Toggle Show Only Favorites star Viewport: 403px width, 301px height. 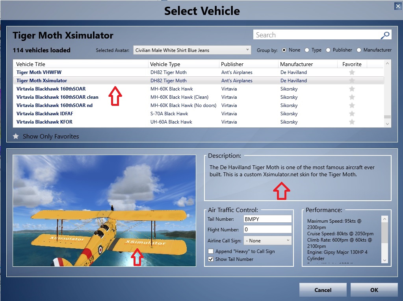pos(16,136)
